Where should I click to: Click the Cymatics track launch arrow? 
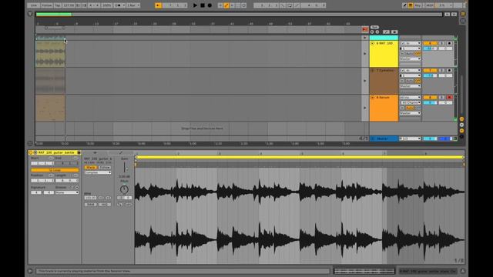[364, 81]
